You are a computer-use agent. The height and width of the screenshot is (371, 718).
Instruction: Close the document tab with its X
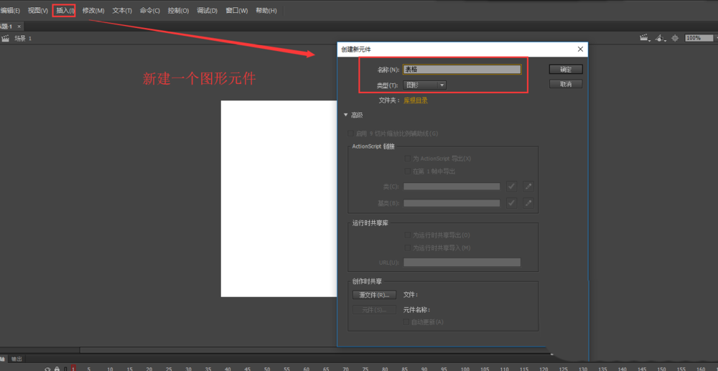pyautogui.click(x=19, y=27)
